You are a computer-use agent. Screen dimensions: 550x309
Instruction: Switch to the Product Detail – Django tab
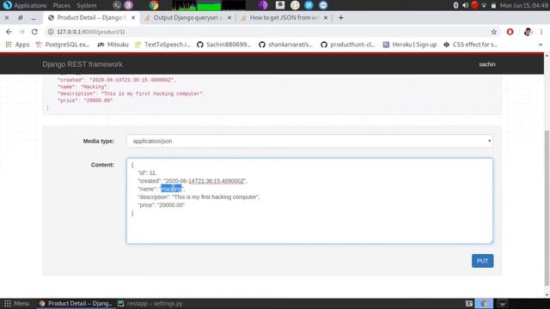pos(92,17)
